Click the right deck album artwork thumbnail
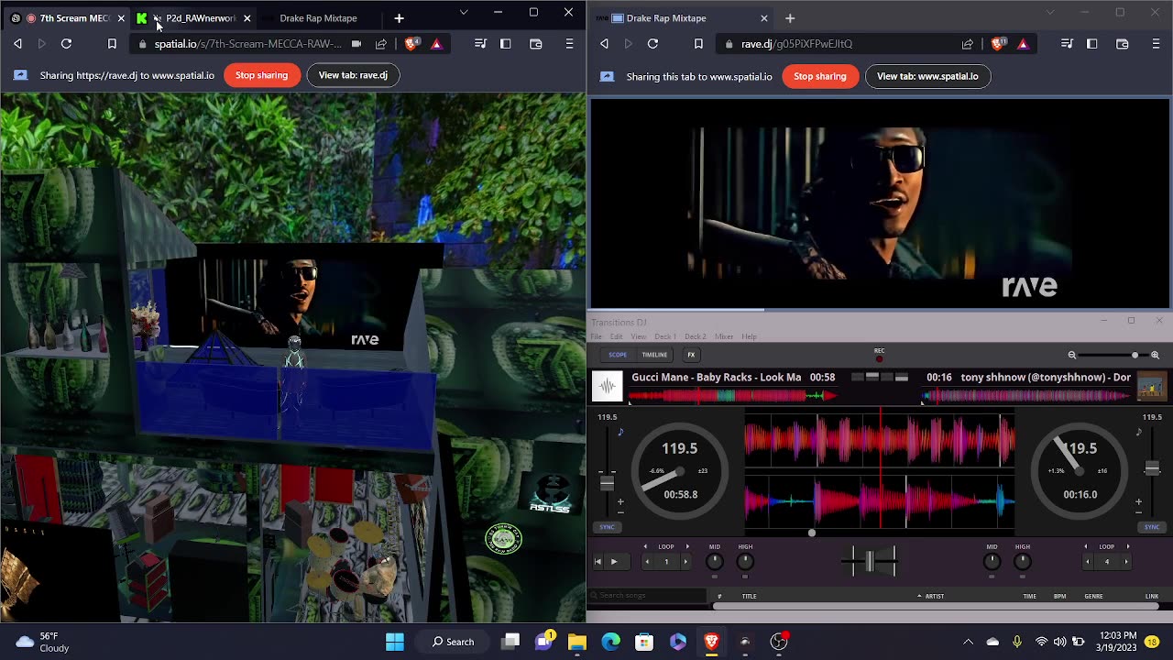This screenshot has height=660, width=1173. click(x=1151, y=386)
